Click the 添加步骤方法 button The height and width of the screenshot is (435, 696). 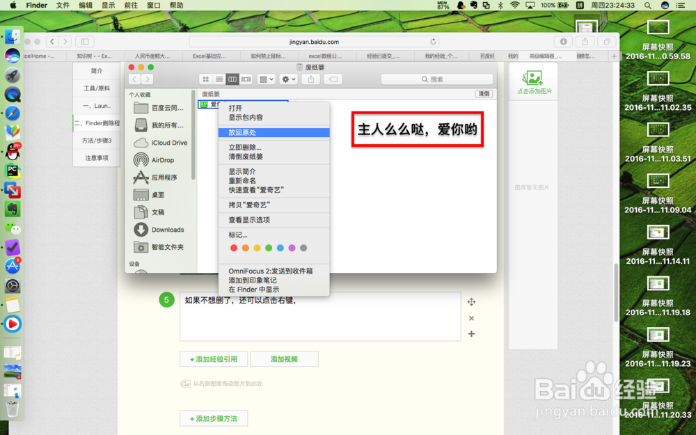(x=214, y=420)
